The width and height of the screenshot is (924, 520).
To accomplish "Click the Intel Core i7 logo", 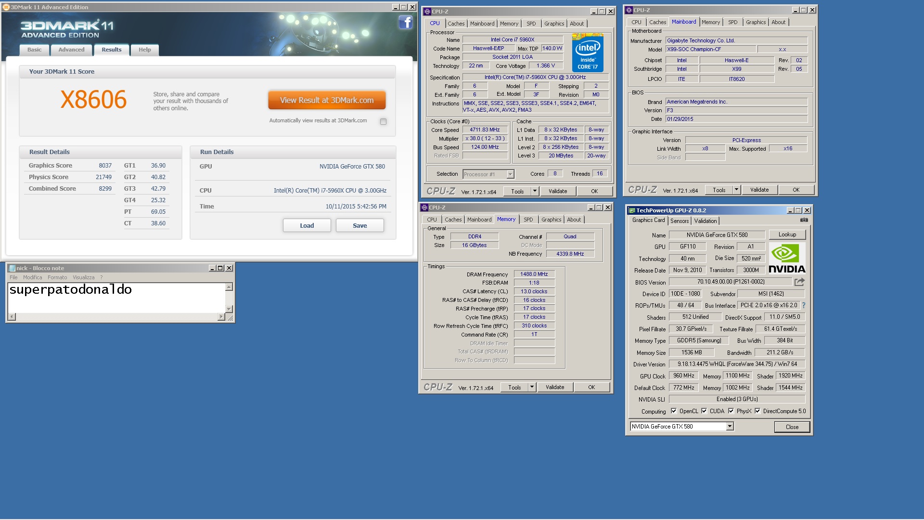I will [x=587, y=53].
